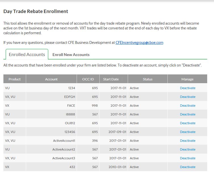Open the CFEIncentivegroup@cboe.com email link

pos(139,43)
